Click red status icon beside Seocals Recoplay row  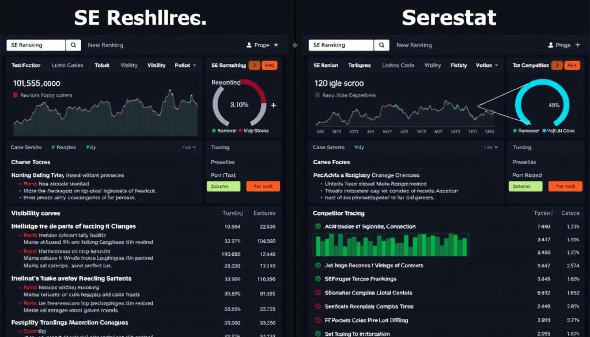pos(318,306)
